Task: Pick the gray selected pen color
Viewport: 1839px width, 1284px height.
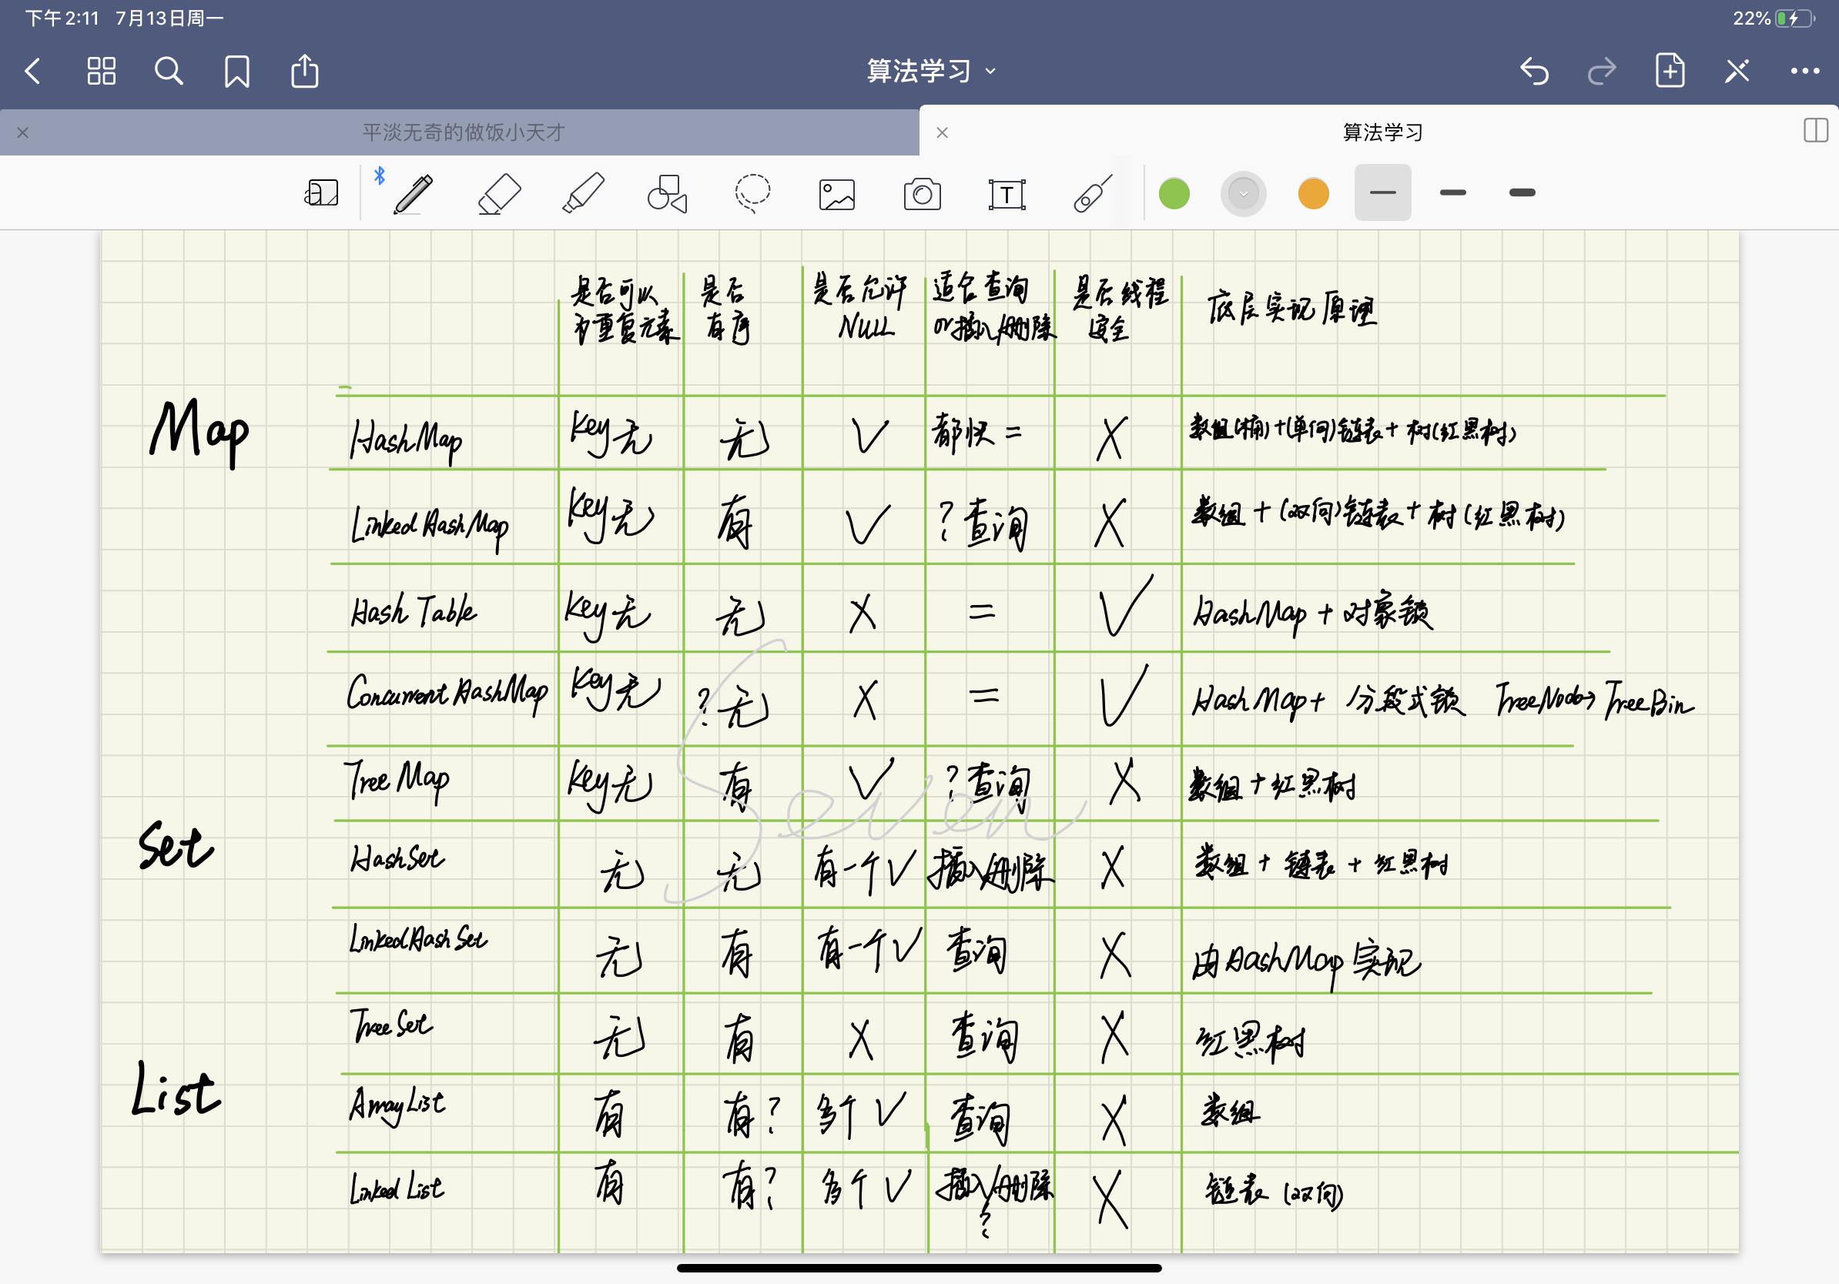Action: 1243,193
